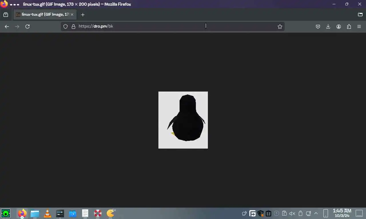
Task: Expand hidden system tray icons
Action: pyautogui.click(x=316, y=213)
